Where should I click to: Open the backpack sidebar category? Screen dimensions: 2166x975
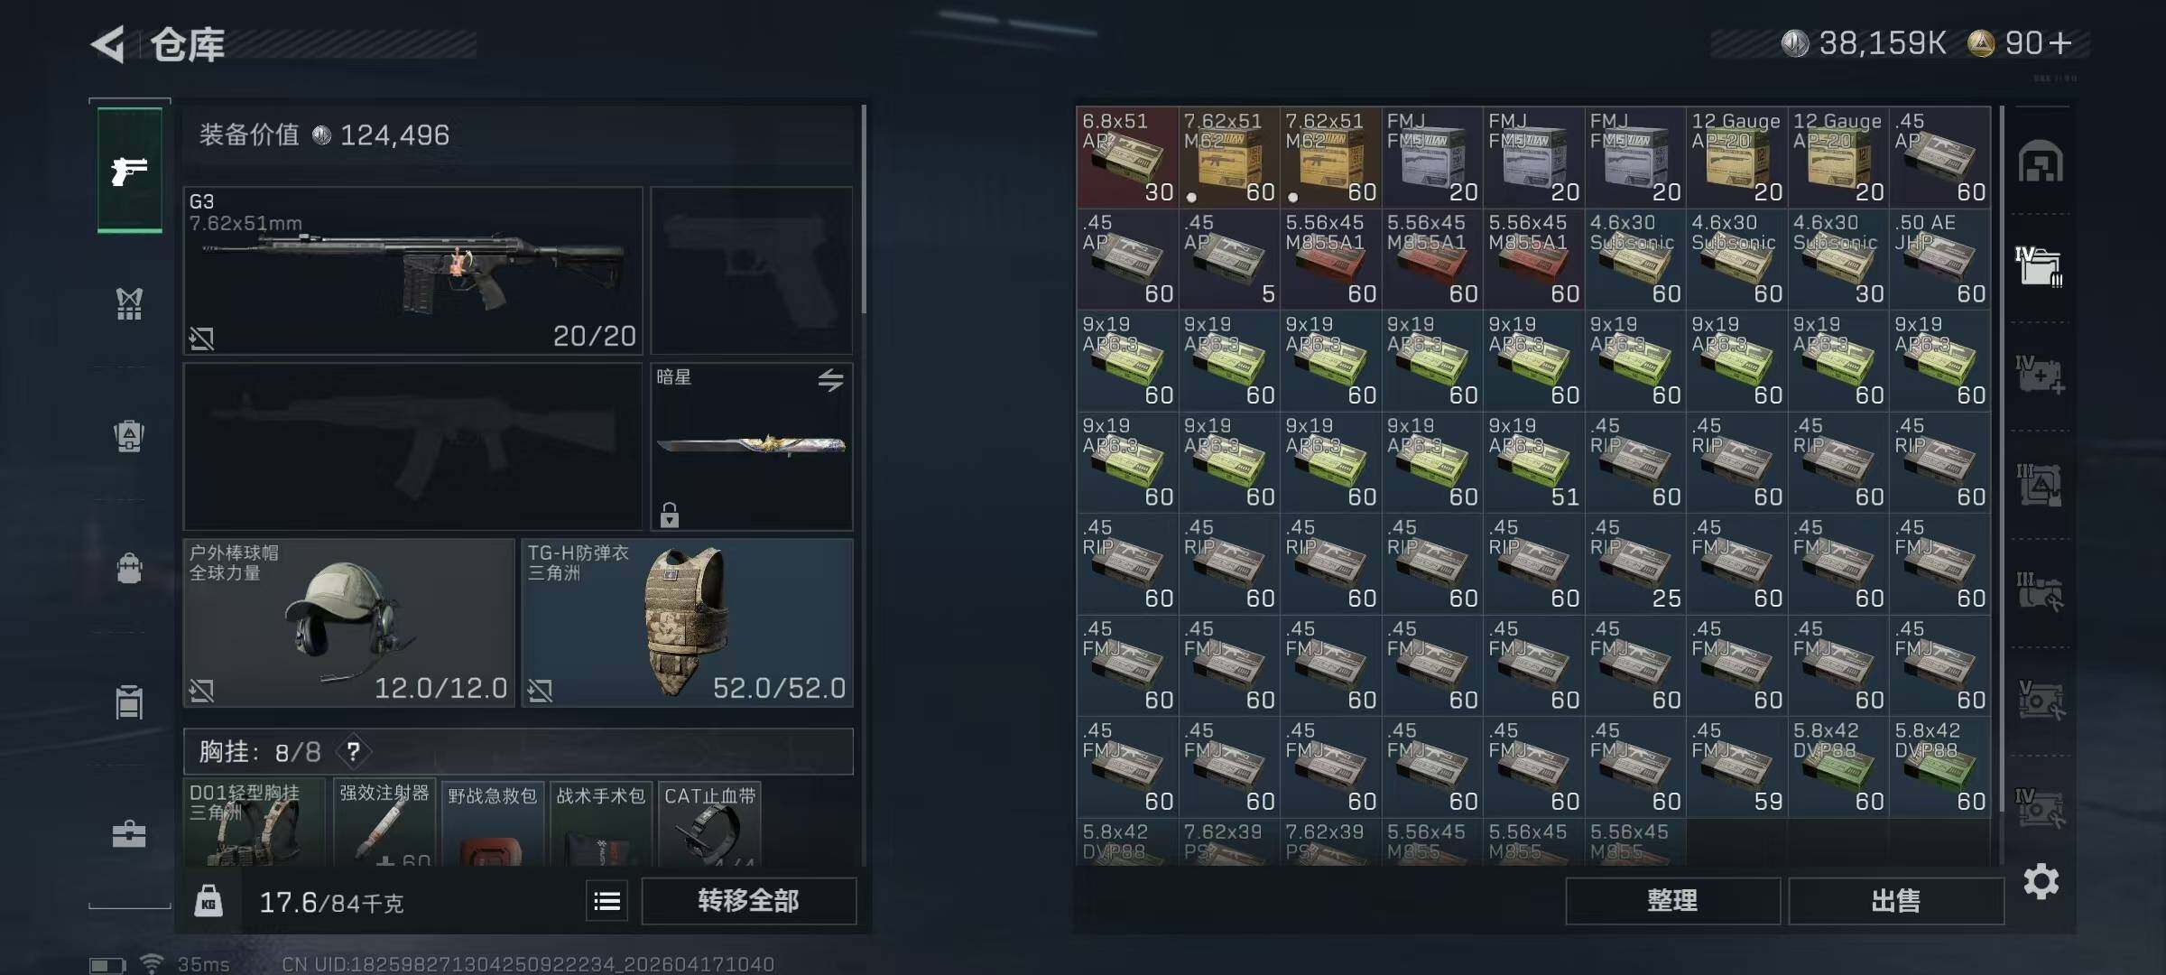pos(129,568)
